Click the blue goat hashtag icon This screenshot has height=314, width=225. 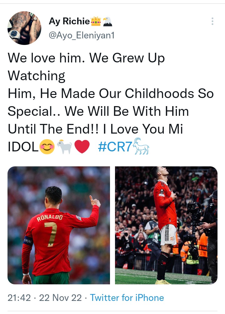pyautogui.click(x=141, y=146)
